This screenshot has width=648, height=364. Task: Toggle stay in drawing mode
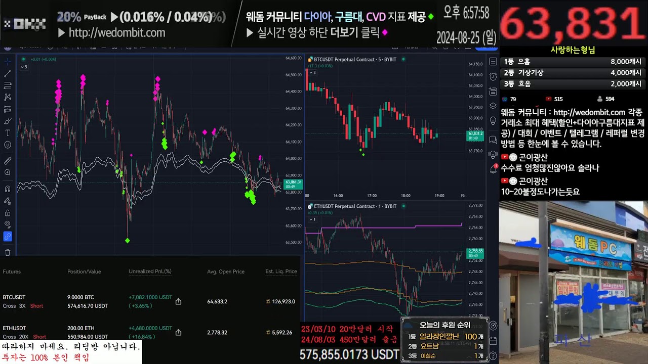point(8,201)
